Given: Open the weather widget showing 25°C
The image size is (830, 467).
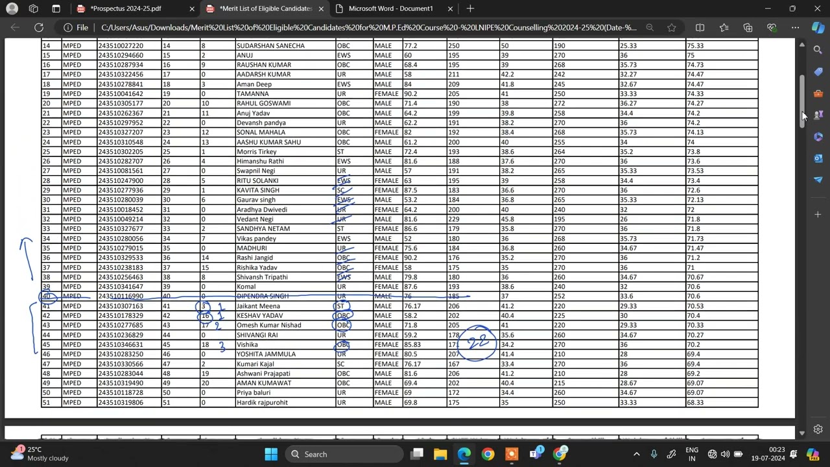Looking at the screenshot, I should point(39,454).
